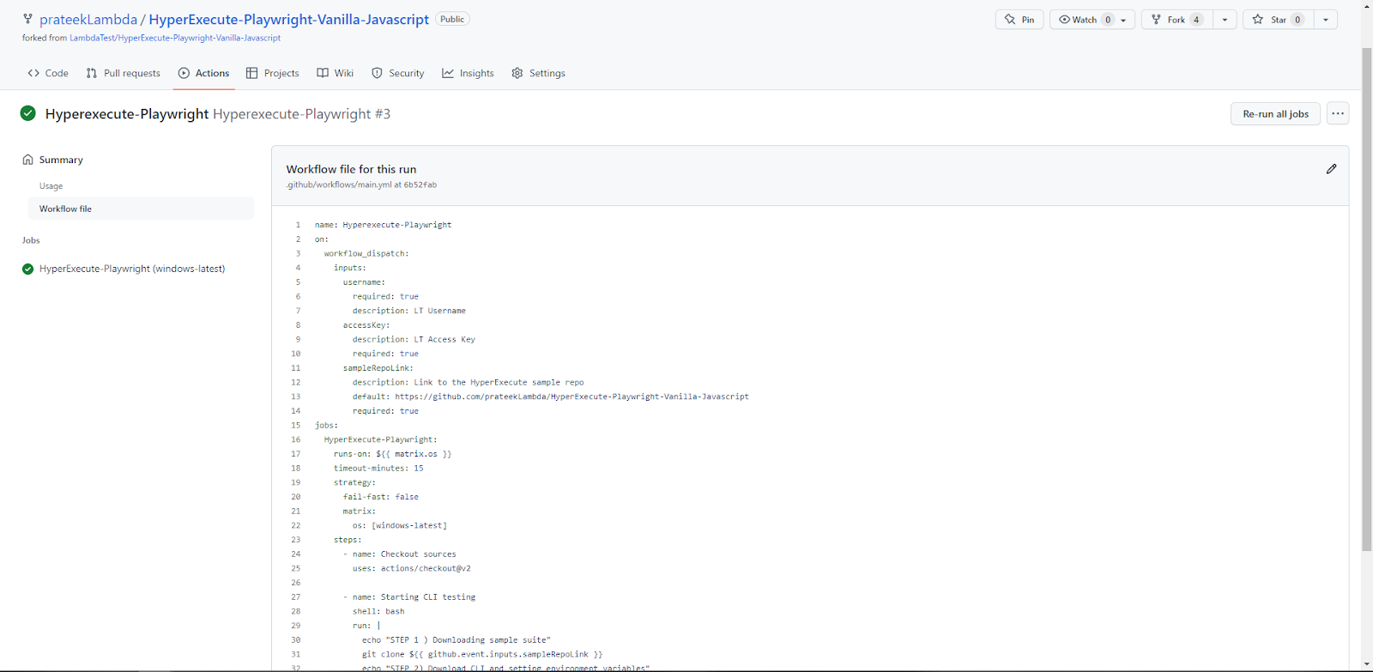The height and width of the screenshot is (672, 1373).
Task: Open the repository Settings tab
Action: [x=538, y=73]
